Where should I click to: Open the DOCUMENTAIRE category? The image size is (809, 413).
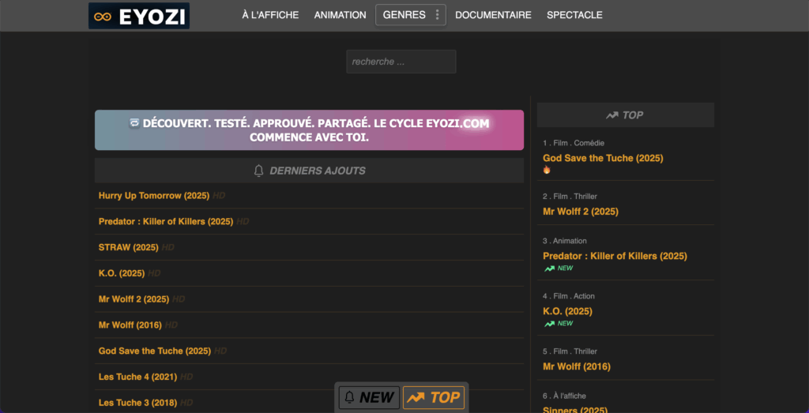click(493, 15)
